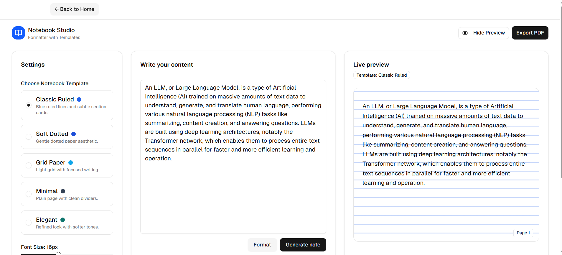Click the Page 1 label in preview
The width and height of the screenshot is (562, 255).
pos(523,233)
